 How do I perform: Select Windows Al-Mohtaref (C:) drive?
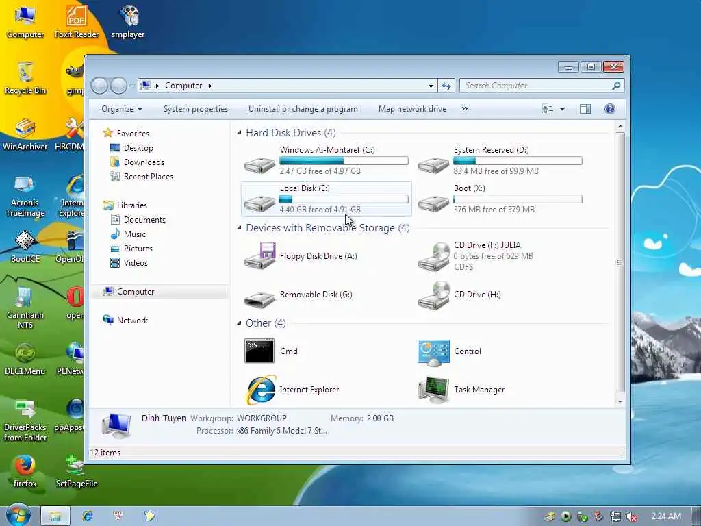(326, 160)
